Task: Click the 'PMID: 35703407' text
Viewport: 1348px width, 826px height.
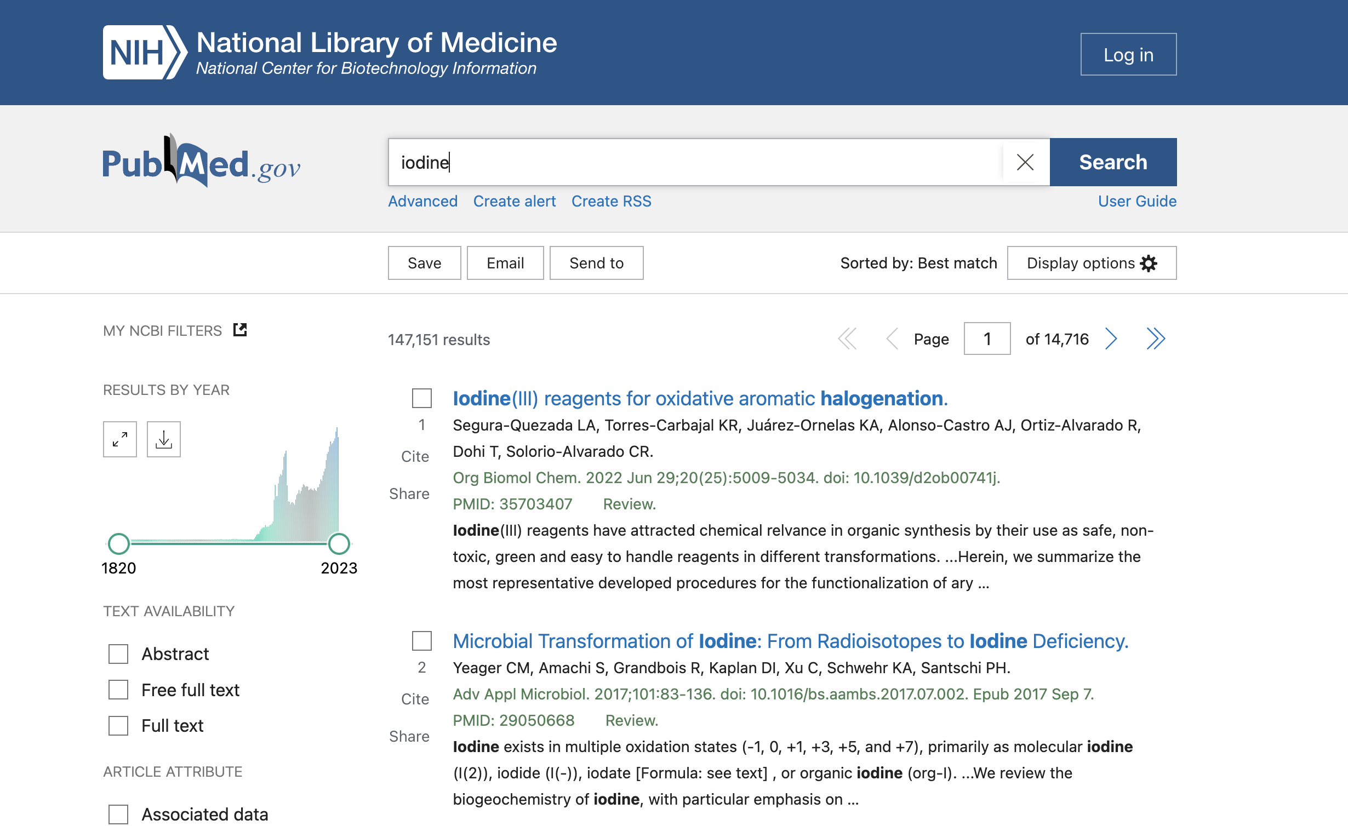Action: 513,504
